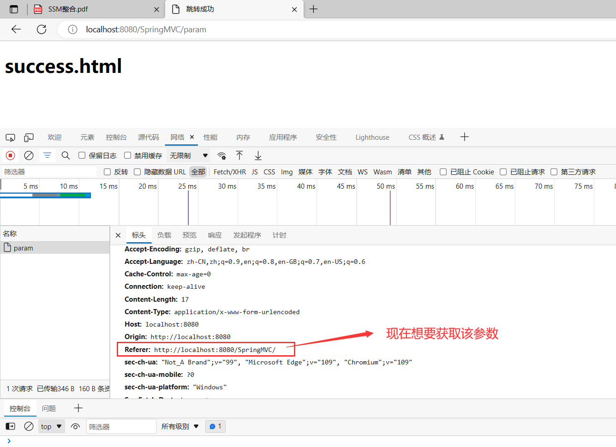Click the 名称 column header
The height and width of the screenshot is (447, 616).
point(55,233)
